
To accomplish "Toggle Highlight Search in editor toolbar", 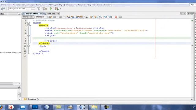I will (81, 17).
